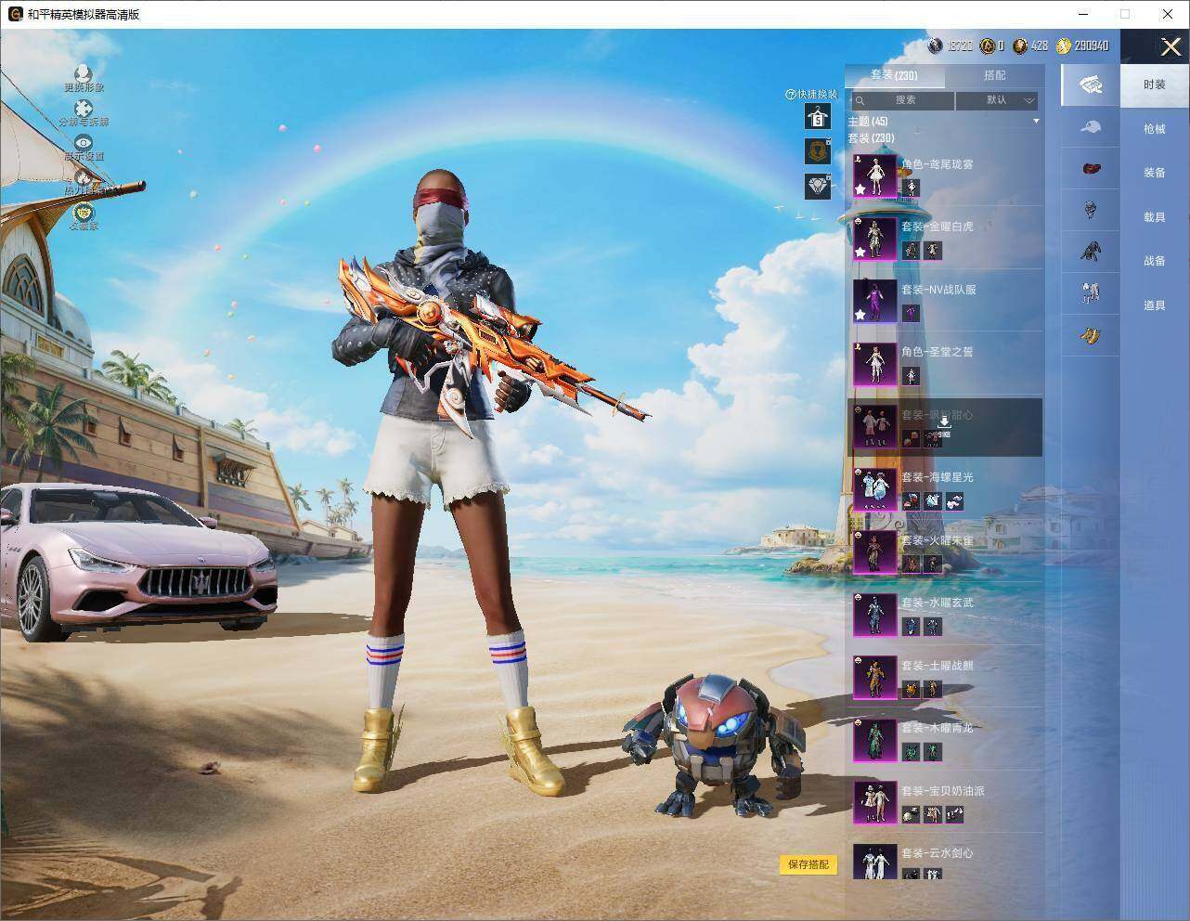Select the cap headwear category icon
The image size is (1190, 921).
[x=1091, y=127]
